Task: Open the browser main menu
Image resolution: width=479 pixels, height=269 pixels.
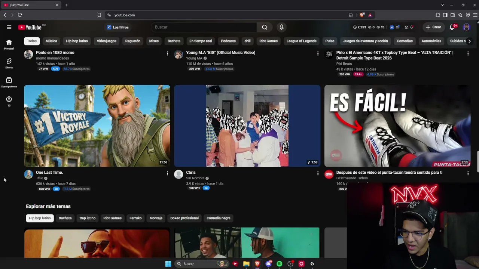Action: tap(475, 15)
